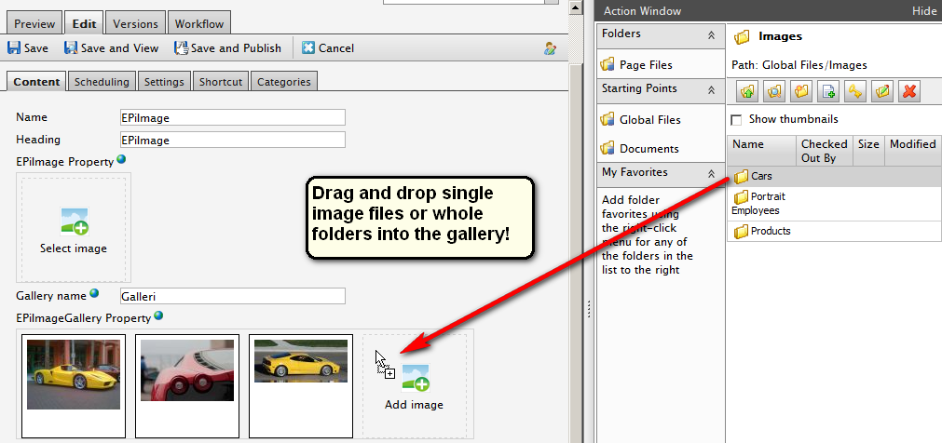The image size is (942, 443).
Task: Click the user icon right of Cancel
Action: coord(551,48)
